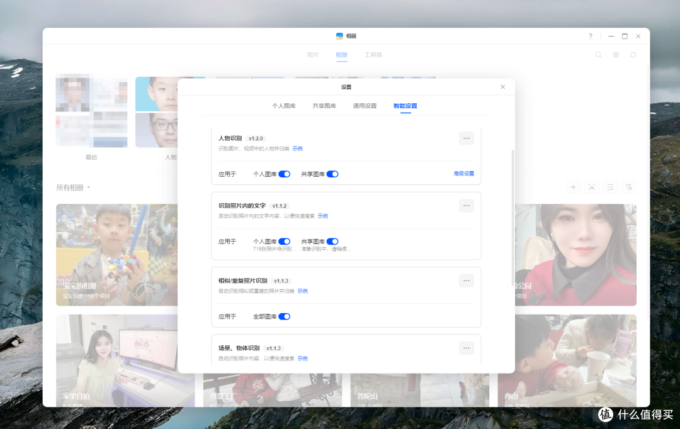Select 相册 tab in main window
This screenshot has width=680, height=429.
pyautogui.click(x=342, y=55)
